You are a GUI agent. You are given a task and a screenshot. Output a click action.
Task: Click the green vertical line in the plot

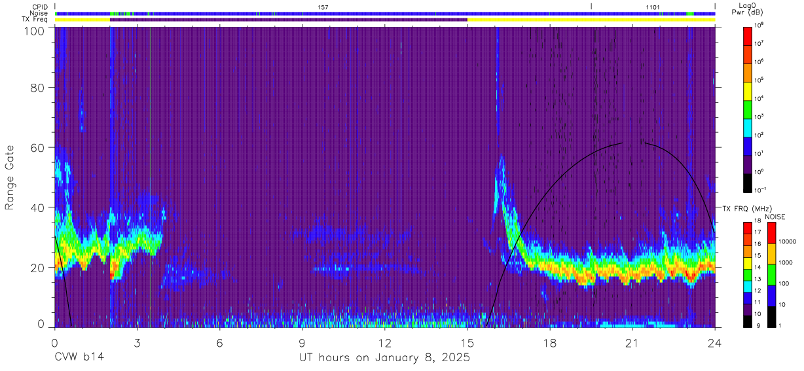tap(151, 177)
